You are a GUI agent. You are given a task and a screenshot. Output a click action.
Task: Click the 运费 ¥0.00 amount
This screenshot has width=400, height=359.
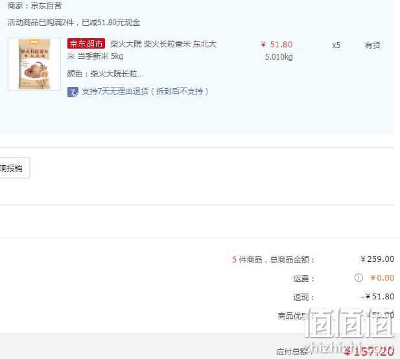pos(382,277)
